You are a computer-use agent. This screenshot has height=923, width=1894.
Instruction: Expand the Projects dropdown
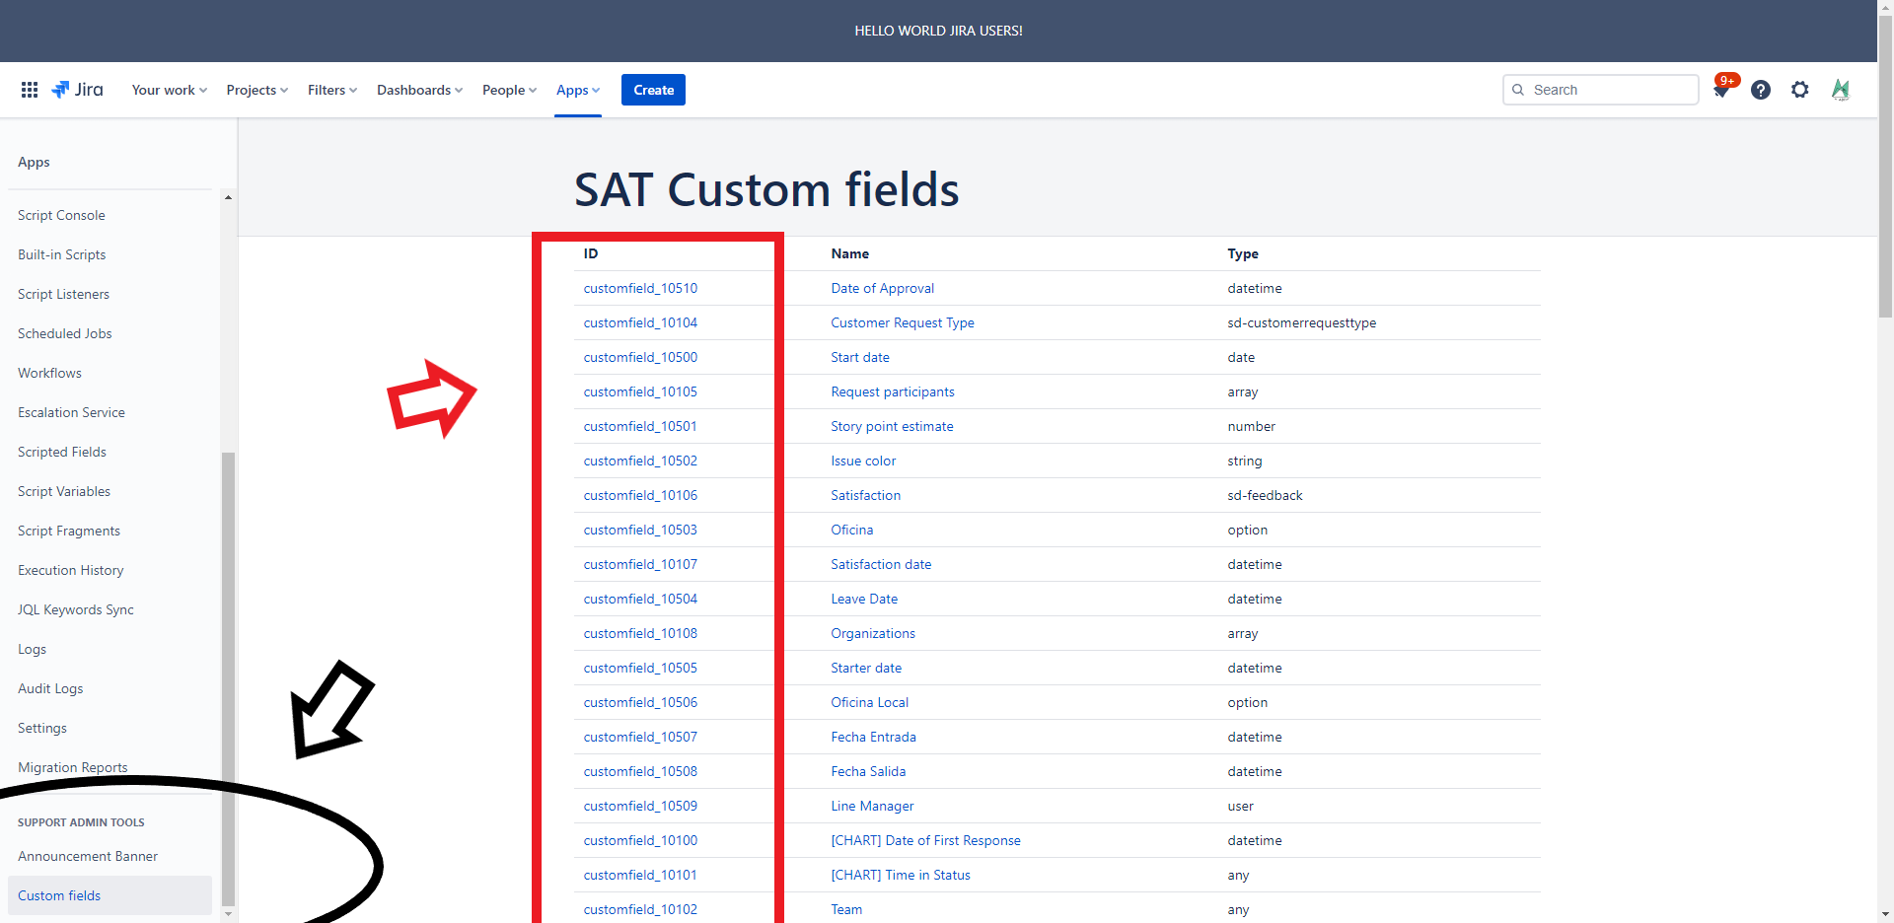point(256,90)
